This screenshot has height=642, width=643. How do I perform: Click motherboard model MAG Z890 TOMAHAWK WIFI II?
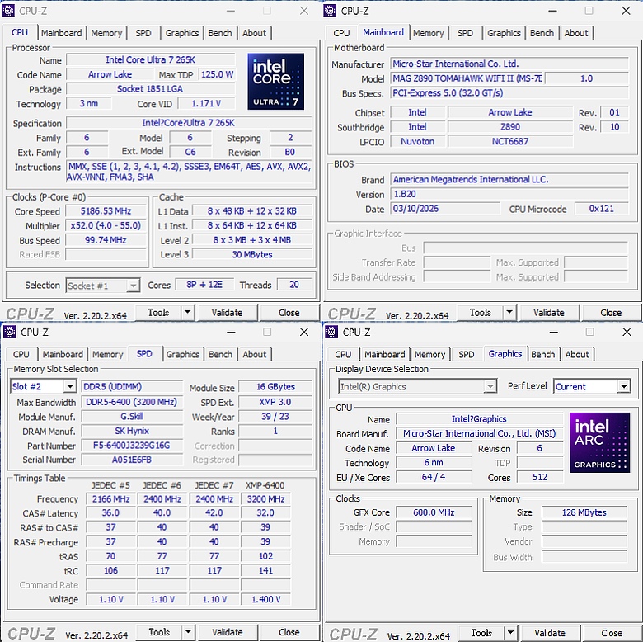tap(467, 78)
